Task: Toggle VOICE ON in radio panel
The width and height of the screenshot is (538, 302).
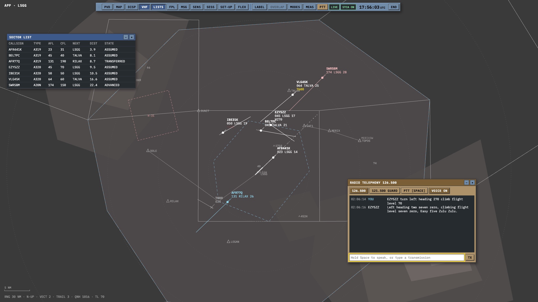Action: [x=439, y=191]
